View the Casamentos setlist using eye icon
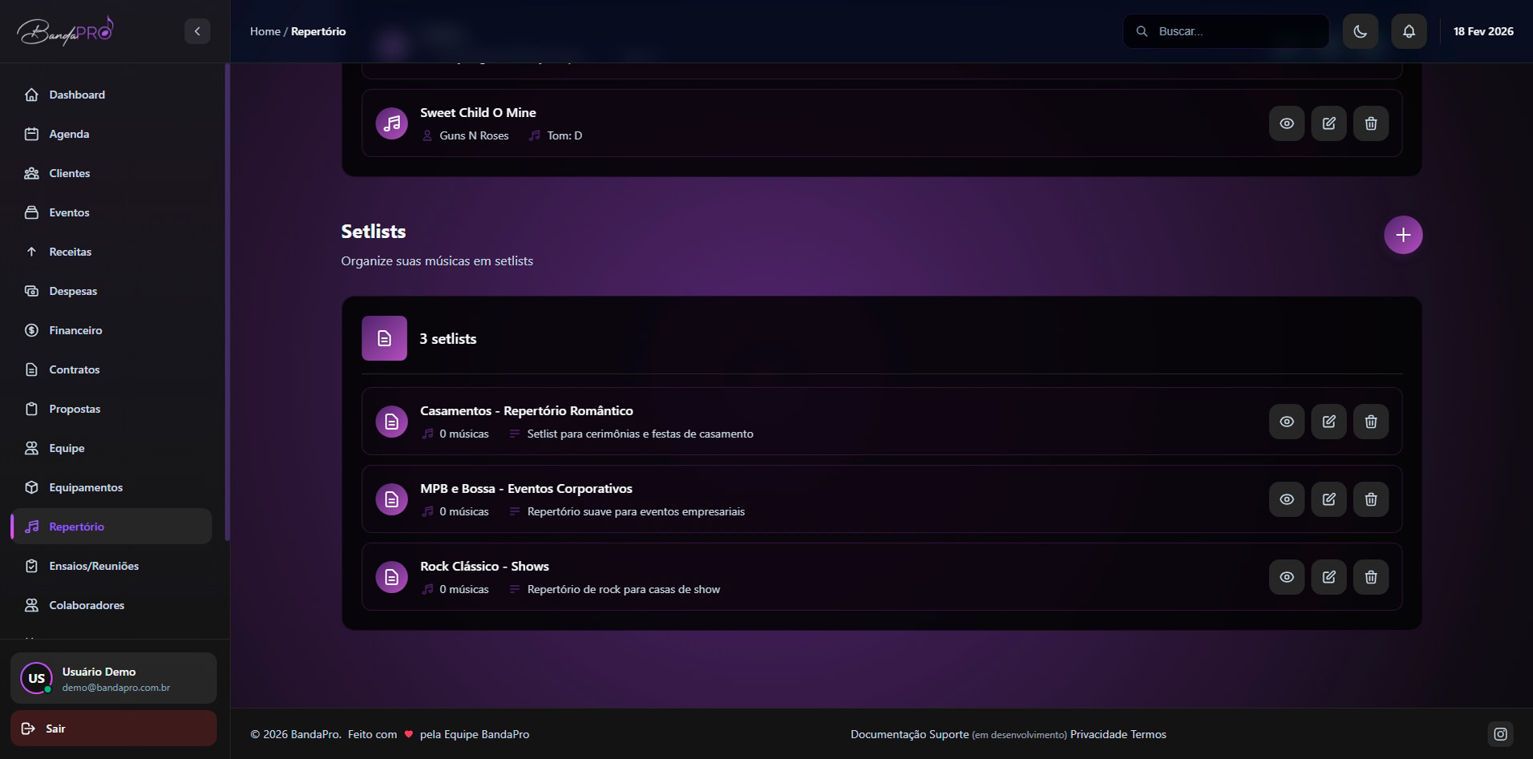 click(1286, 422)
